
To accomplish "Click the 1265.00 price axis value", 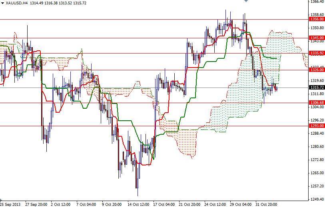I will tap(317, 173).
